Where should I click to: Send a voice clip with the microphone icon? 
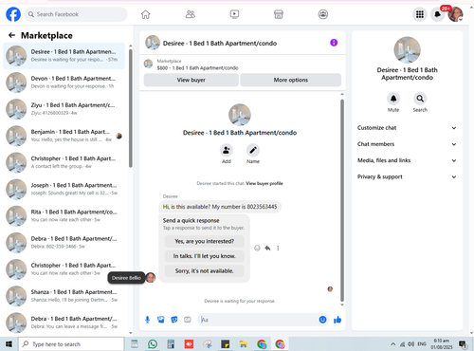click(x=147, y=320)
